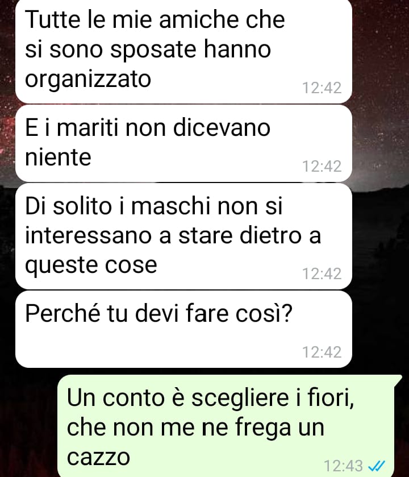Tap the blue double-check read receipt icon
The image size is (409, 477).
[377, 465]
